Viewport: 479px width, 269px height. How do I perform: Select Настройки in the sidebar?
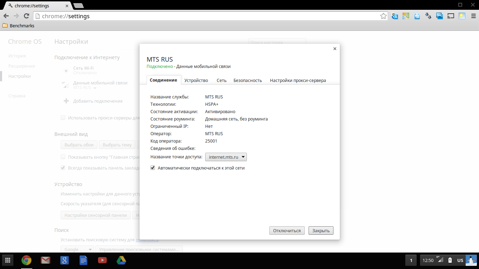pyautogui.click(x=20, y=76)
